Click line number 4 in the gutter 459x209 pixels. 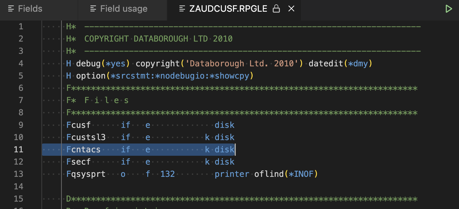[x=21, y=63]
